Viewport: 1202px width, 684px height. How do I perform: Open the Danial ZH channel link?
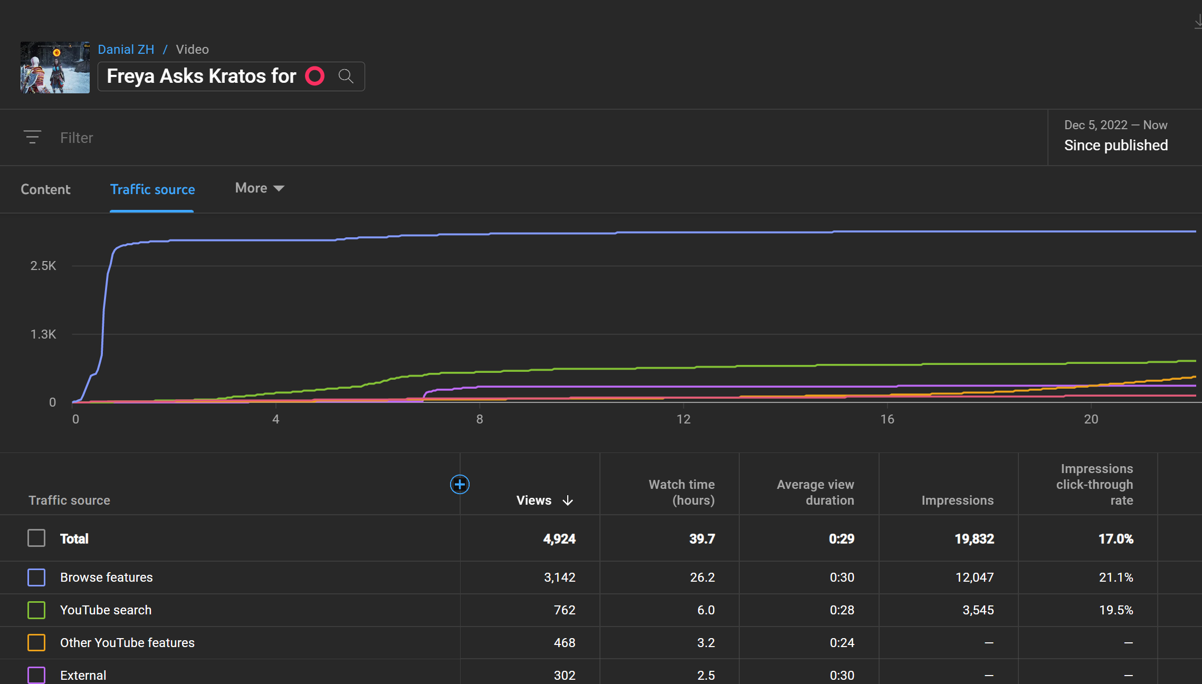point(126,49)
